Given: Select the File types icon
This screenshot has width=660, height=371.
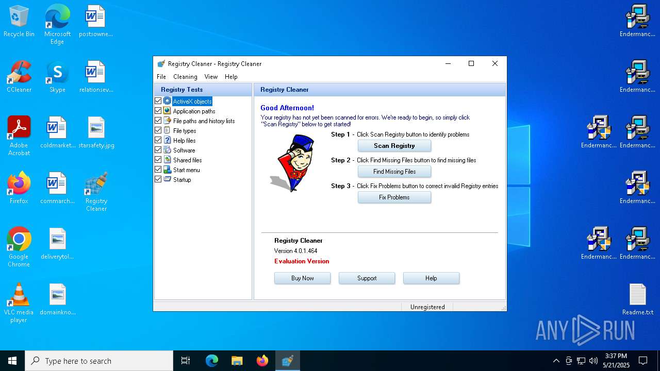Looking at the screenshot, I should click(167, 130).
